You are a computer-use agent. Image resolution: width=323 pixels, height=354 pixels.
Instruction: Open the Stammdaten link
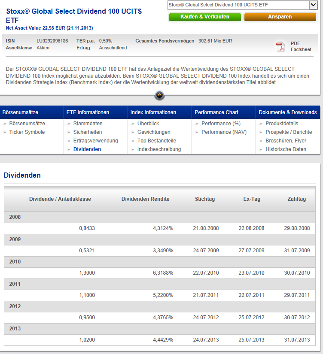click(88, 124)
